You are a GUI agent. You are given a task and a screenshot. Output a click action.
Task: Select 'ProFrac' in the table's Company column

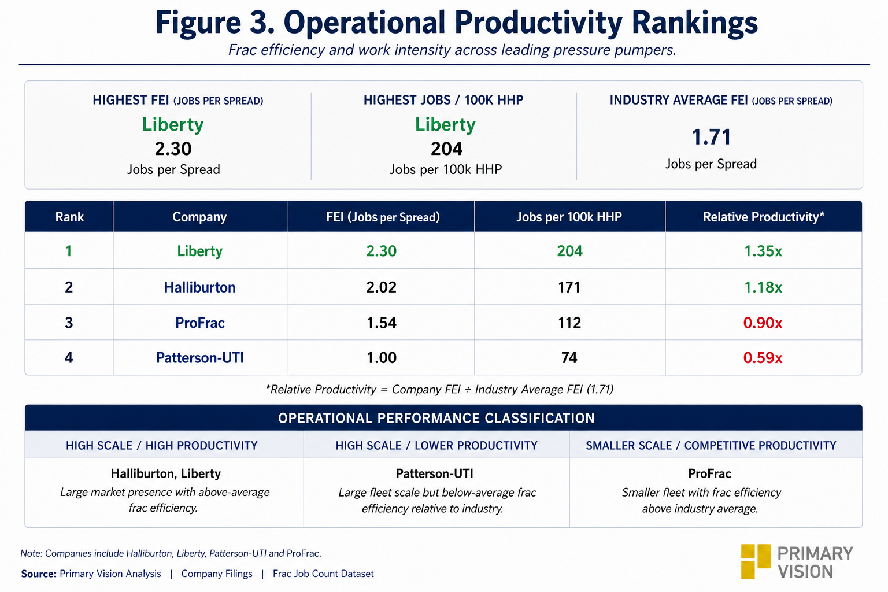(x=199, y=323)
